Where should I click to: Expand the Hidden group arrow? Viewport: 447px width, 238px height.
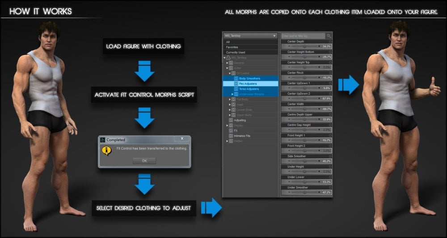click(x=227, y=141)
